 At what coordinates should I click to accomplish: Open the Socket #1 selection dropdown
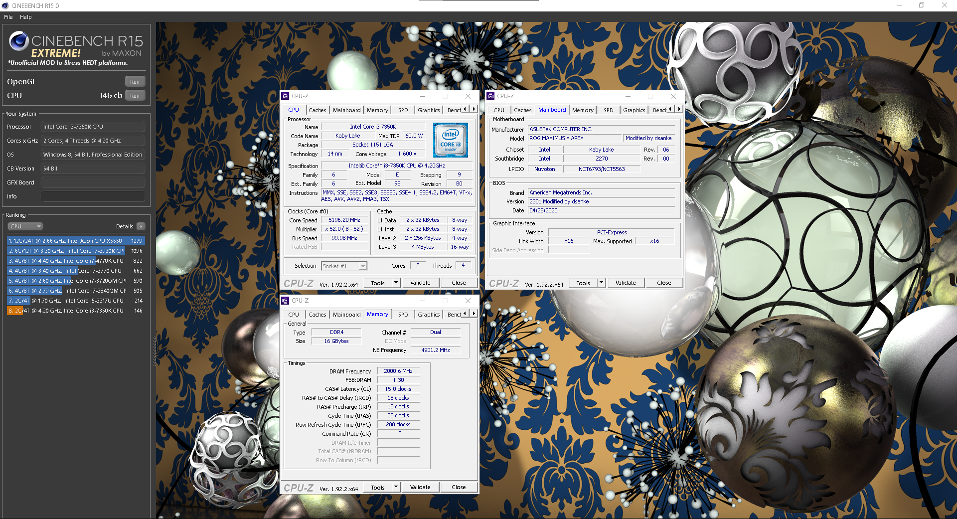344,266
